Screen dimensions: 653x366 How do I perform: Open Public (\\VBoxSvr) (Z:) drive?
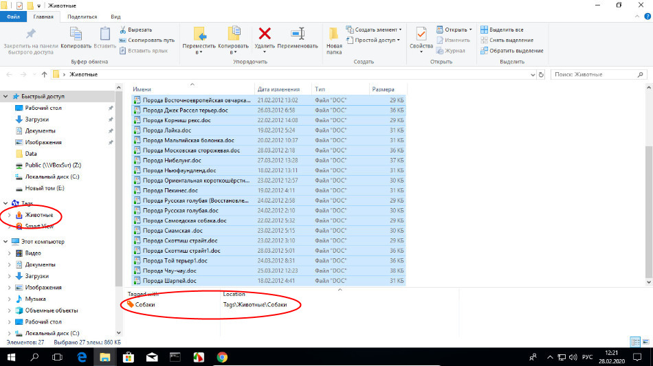click(x=53, y=165)
